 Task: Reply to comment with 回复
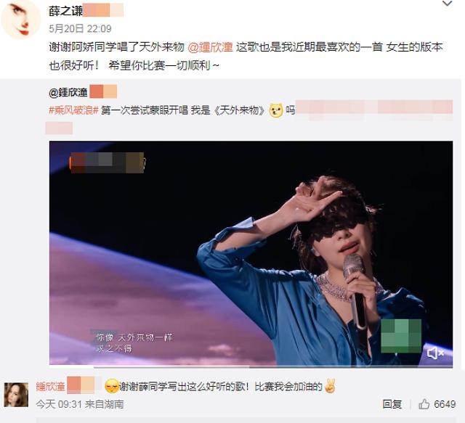[392, 404]
